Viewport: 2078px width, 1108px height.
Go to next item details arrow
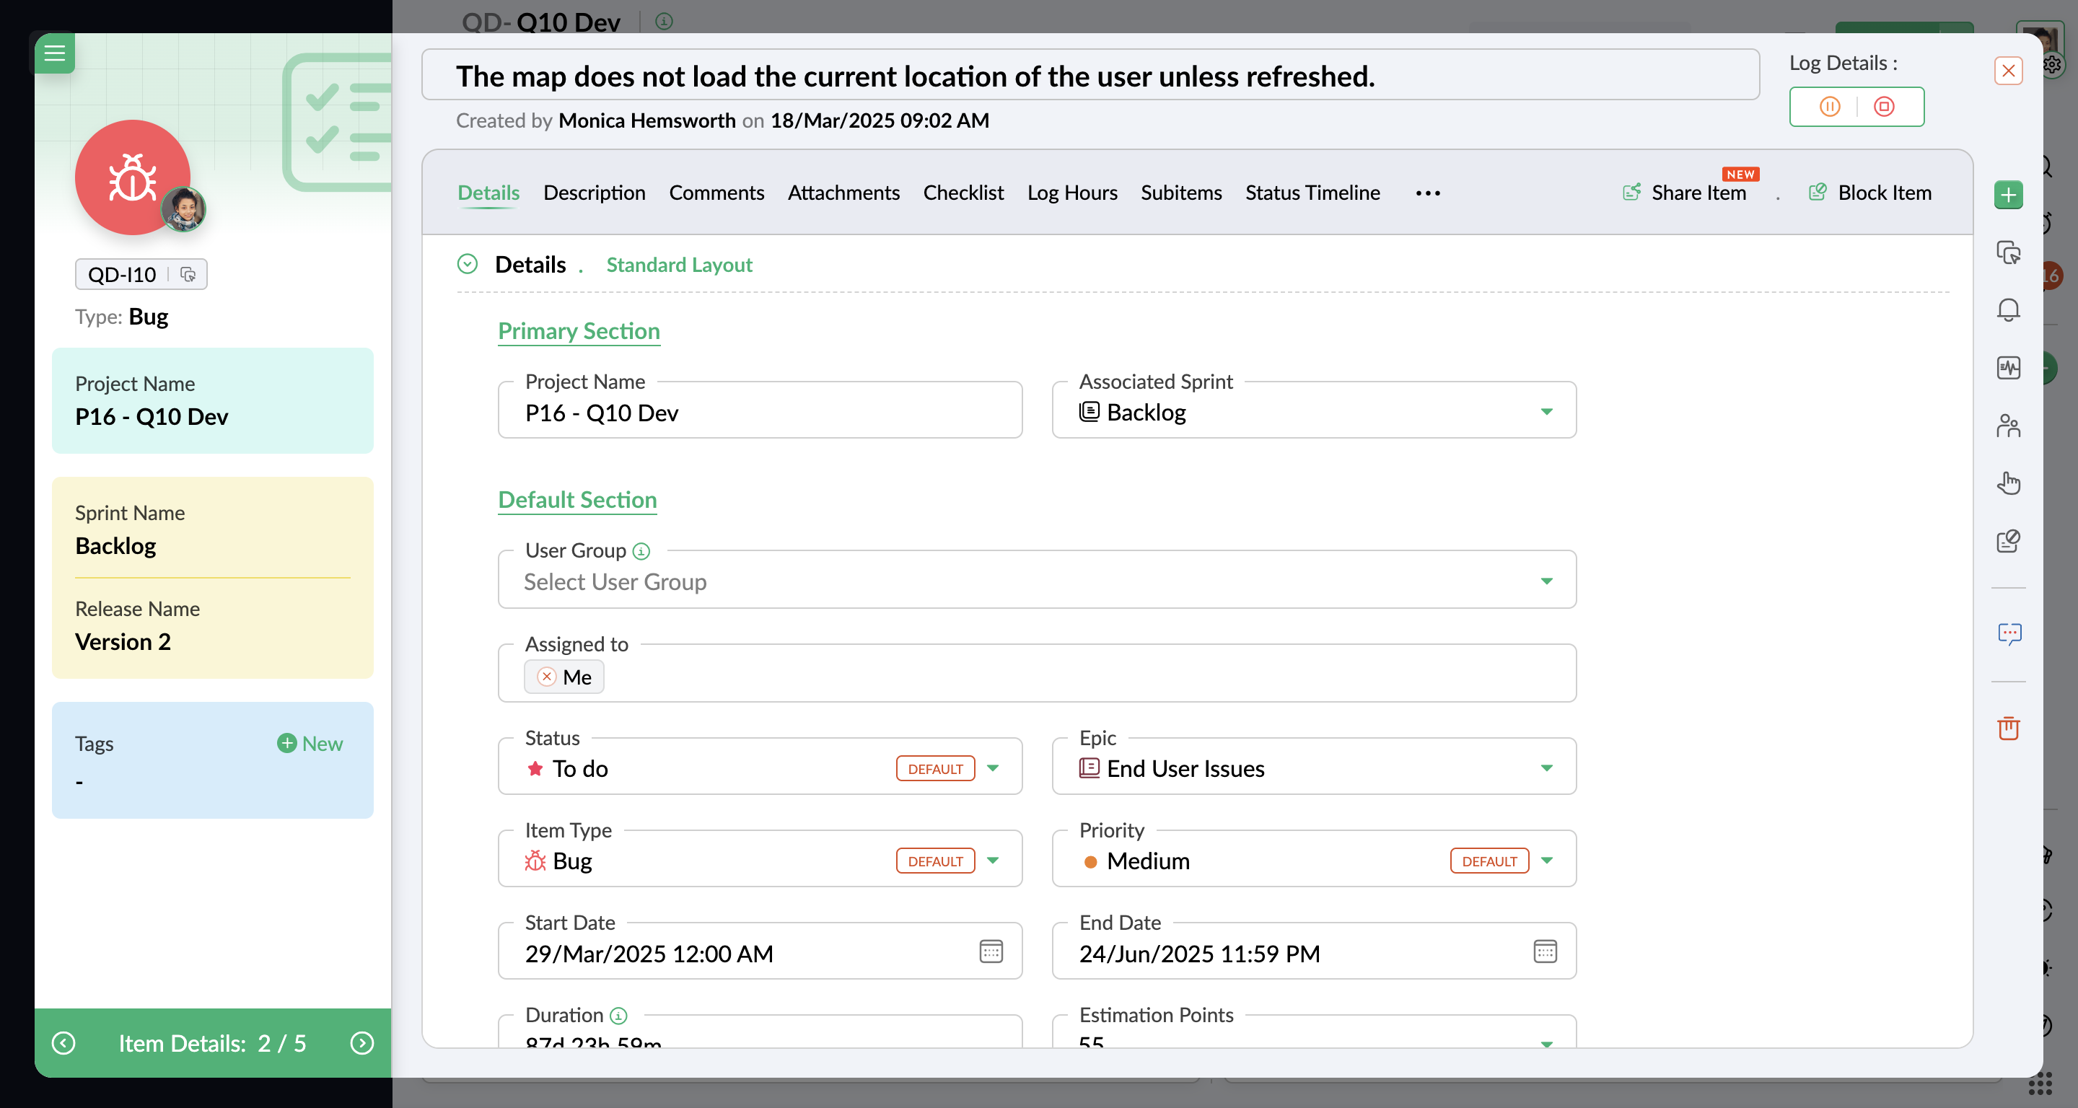(362, 1042)
